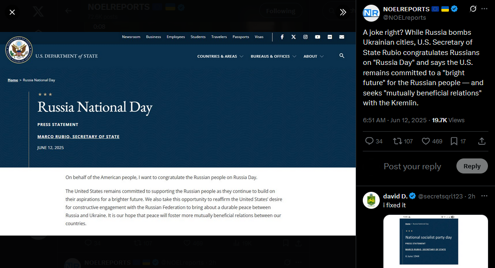Click the david D. display name

(x=395, y=196)
